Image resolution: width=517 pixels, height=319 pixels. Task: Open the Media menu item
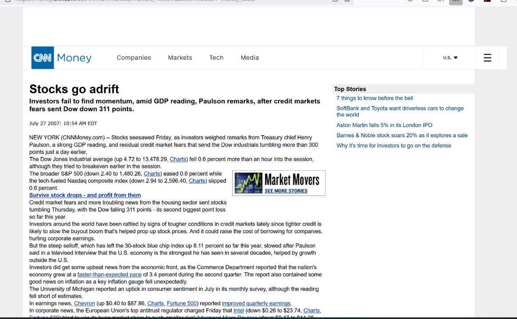click(x=249, y=58)
